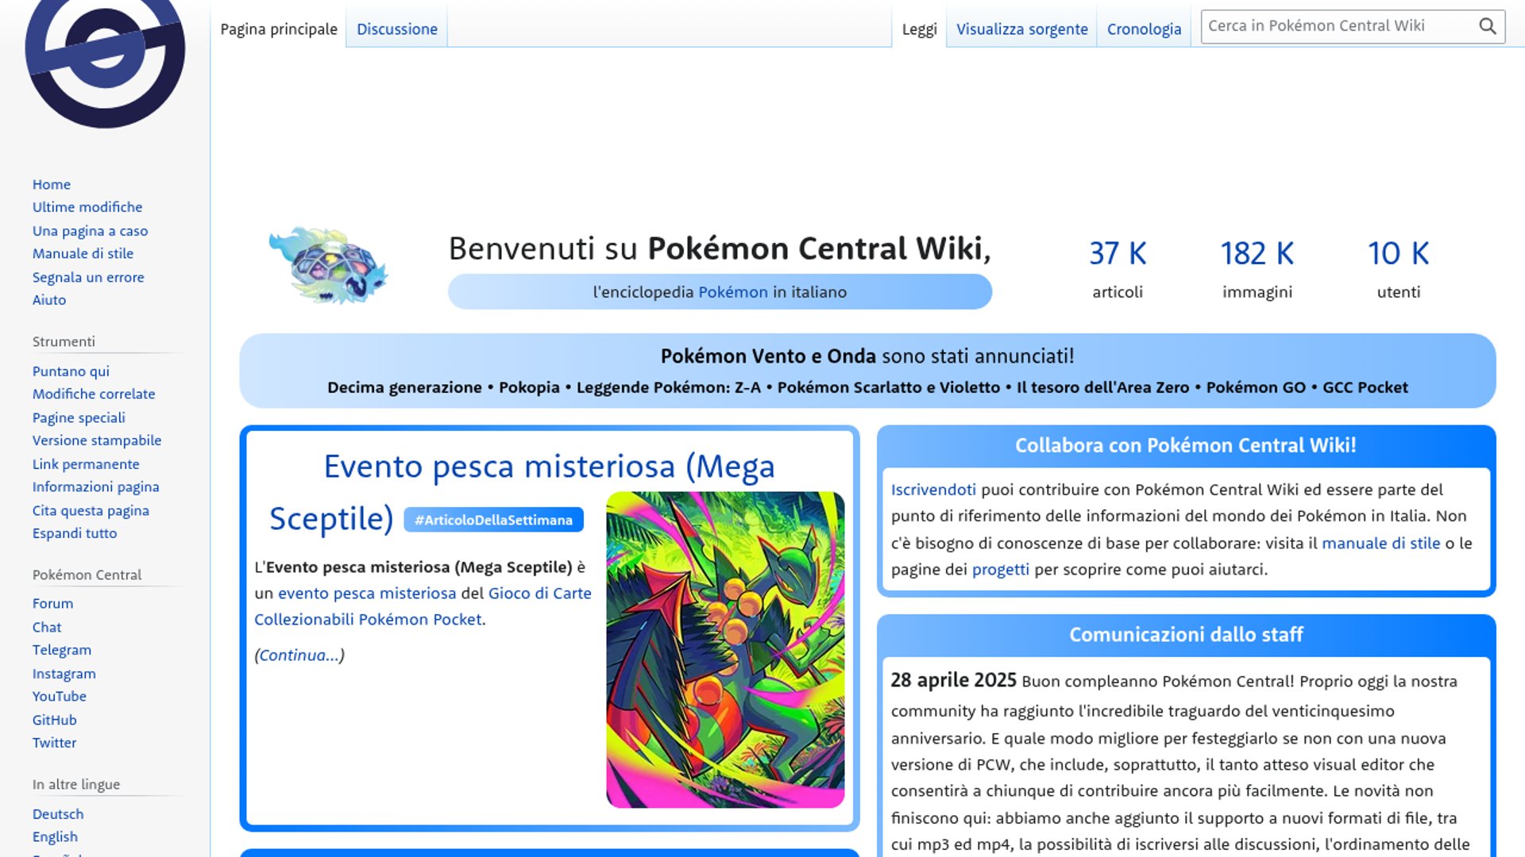Open manuale di stile link in Collabora box
The width and height of the screenshot is (1525, 857).
tap(1380, 544)
